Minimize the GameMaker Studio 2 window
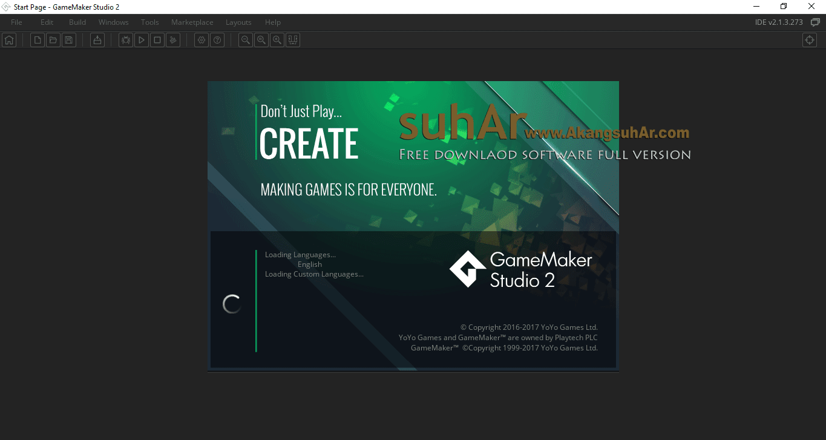Viewport: 826px width, 440px height. point(756,7)
